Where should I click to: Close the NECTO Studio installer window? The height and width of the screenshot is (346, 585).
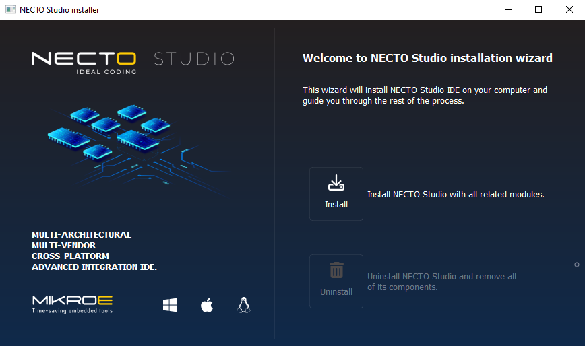pos(569,9)
